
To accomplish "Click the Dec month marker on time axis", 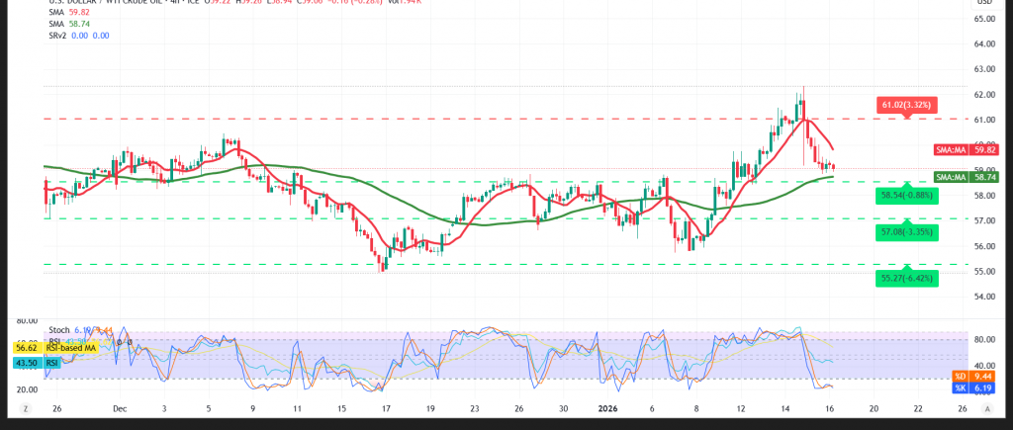I will pyautogui.click(x=119, y=407).
